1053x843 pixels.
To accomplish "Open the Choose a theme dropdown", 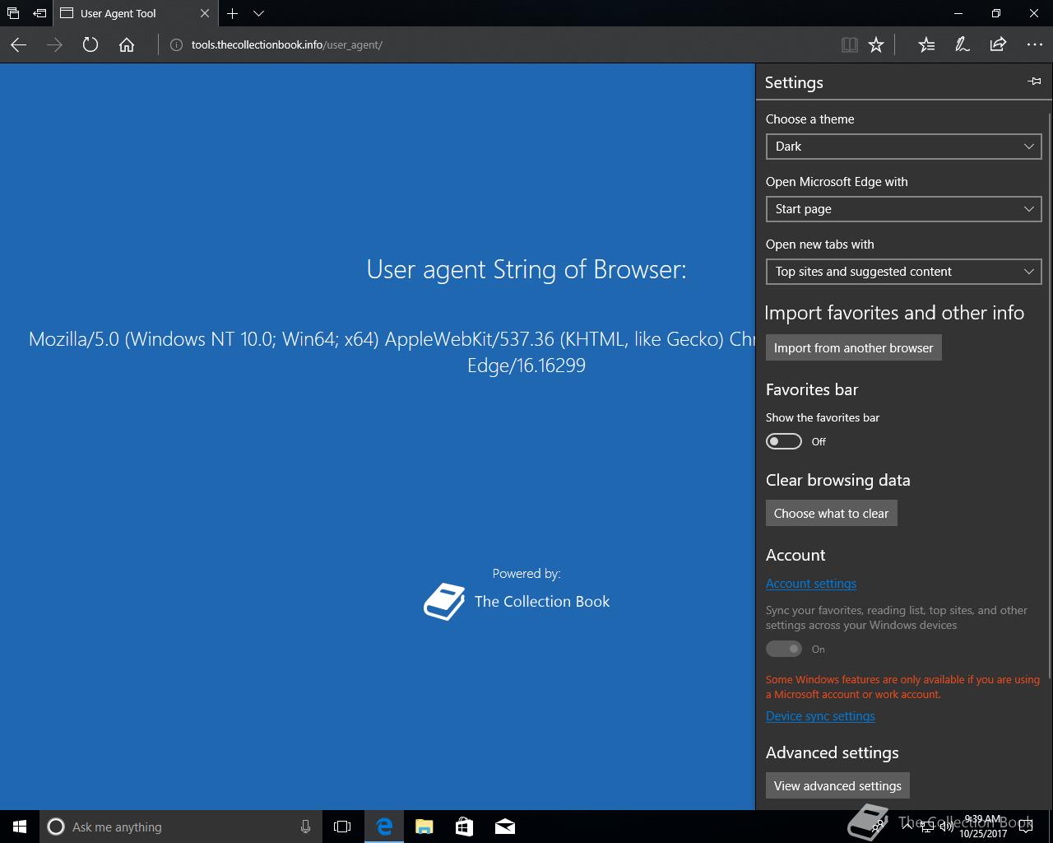I will click(903, 147).
